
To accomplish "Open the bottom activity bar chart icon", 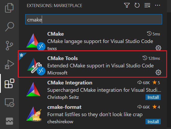I will [9, 121].
